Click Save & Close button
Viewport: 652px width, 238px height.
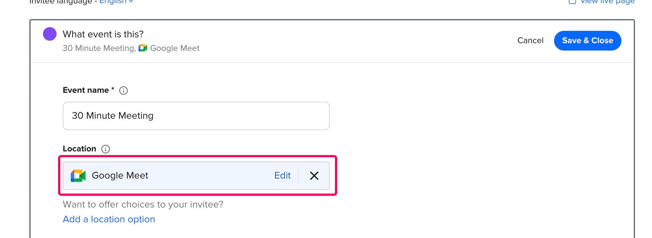pos(587,40)
